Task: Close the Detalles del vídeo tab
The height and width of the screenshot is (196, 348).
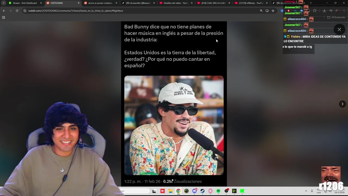Action: click(x=191, y=3)
